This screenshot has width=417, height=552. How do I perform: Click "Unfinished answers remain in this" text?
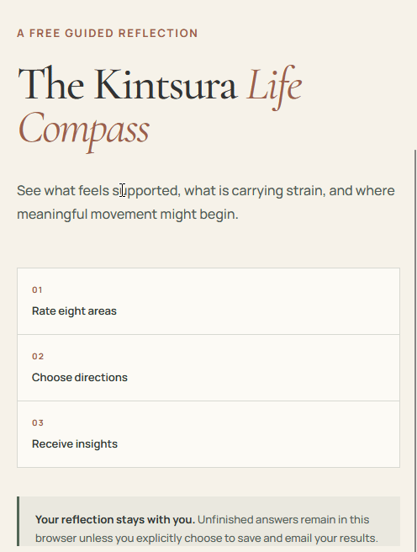pyautogui.click(x=283, y=520)
